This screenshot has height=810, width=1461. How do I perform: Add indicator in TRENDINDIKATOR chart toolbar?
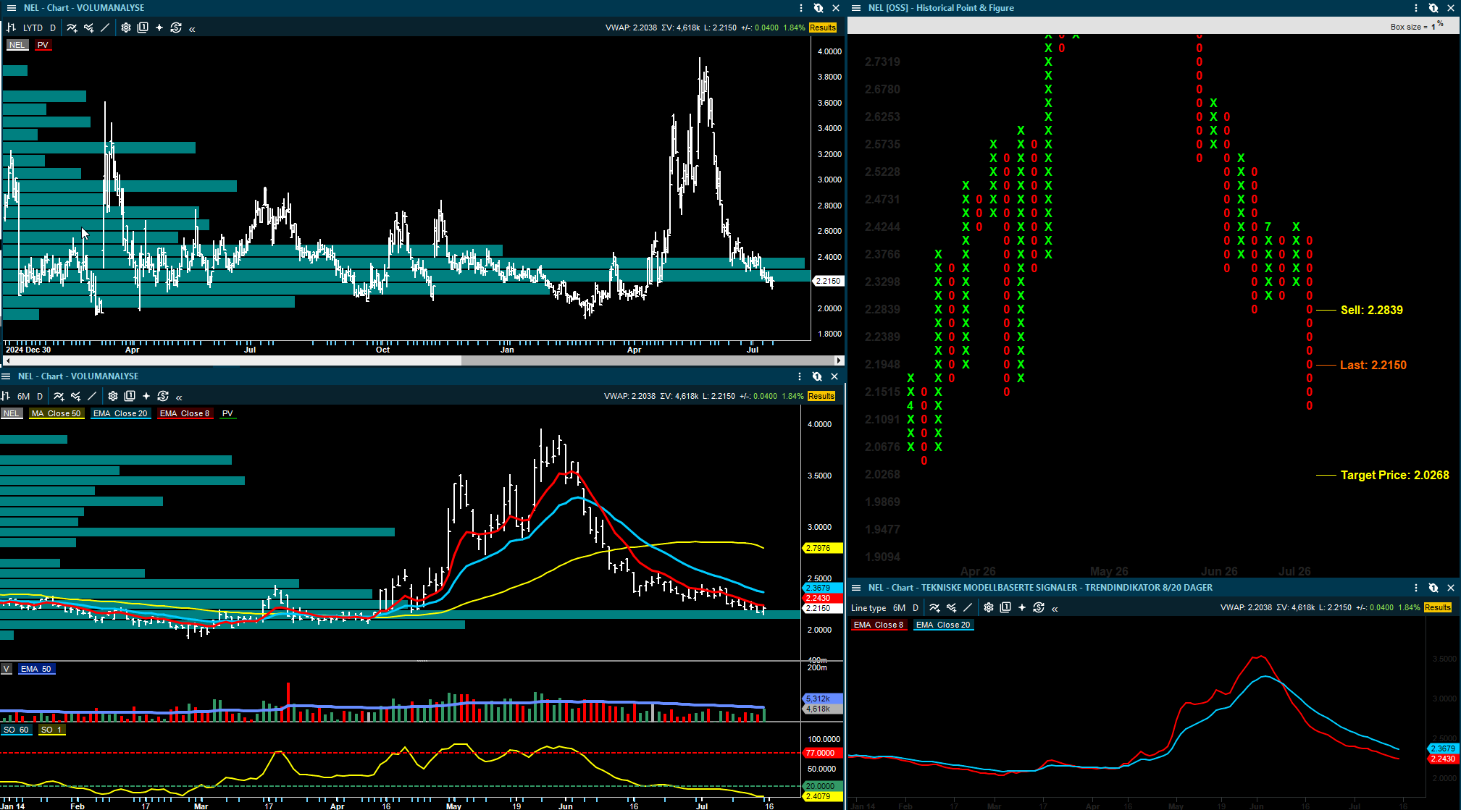click(x=934, y=607)
